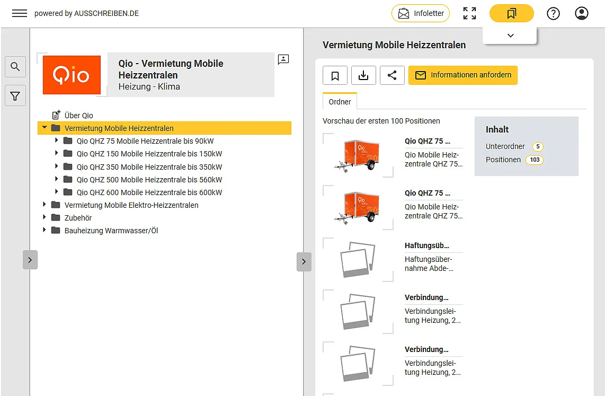Open the contact card icon beside title
Viewport: 605px width, 396px height.
click(x=283, y=59)
